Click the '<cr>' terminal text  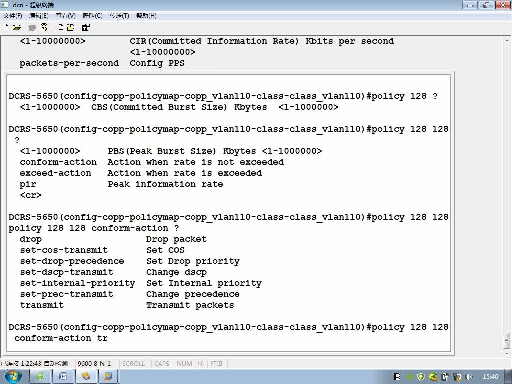click(x=31, y=195)
